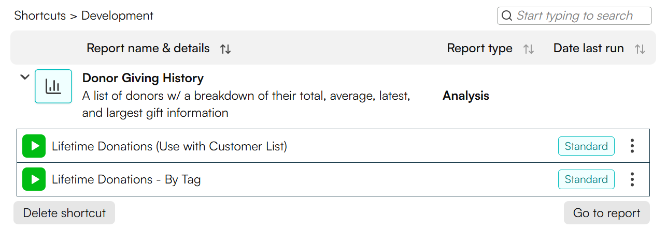The width and height of the screenshot is (667, 230).
Task: Go to report button
Action: point(606,213)
